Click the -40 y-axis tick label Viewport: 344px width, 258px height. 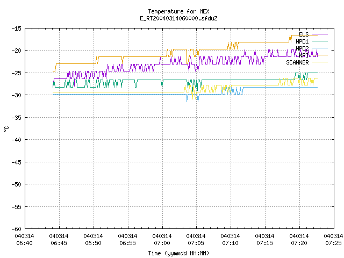coord(17,140)
